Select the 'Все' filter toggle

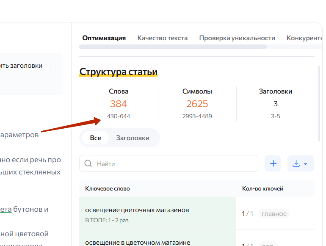tap(95, 138)
